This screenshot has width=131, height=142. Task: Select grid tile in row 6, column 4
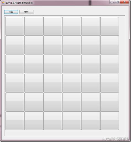(x=72, y=121)
